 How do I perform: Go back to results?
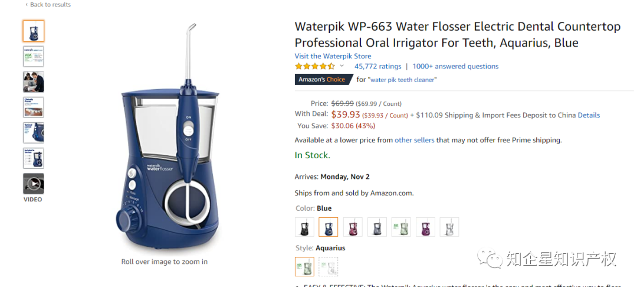pyautogui.click(x=47, y=5)
